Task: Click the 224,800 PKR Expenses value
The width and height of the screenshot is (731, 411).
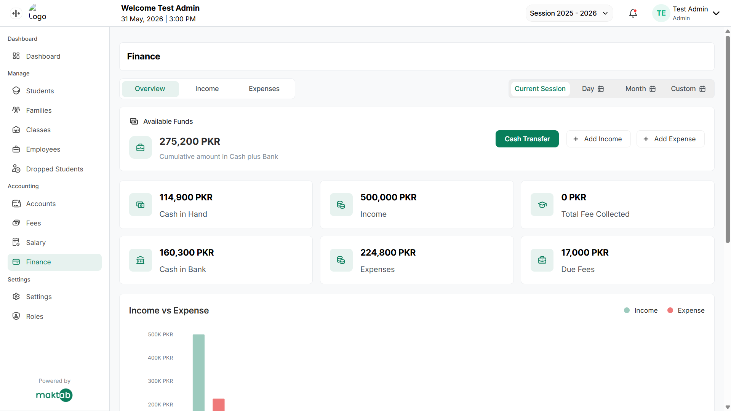Action: click(388, 253)
